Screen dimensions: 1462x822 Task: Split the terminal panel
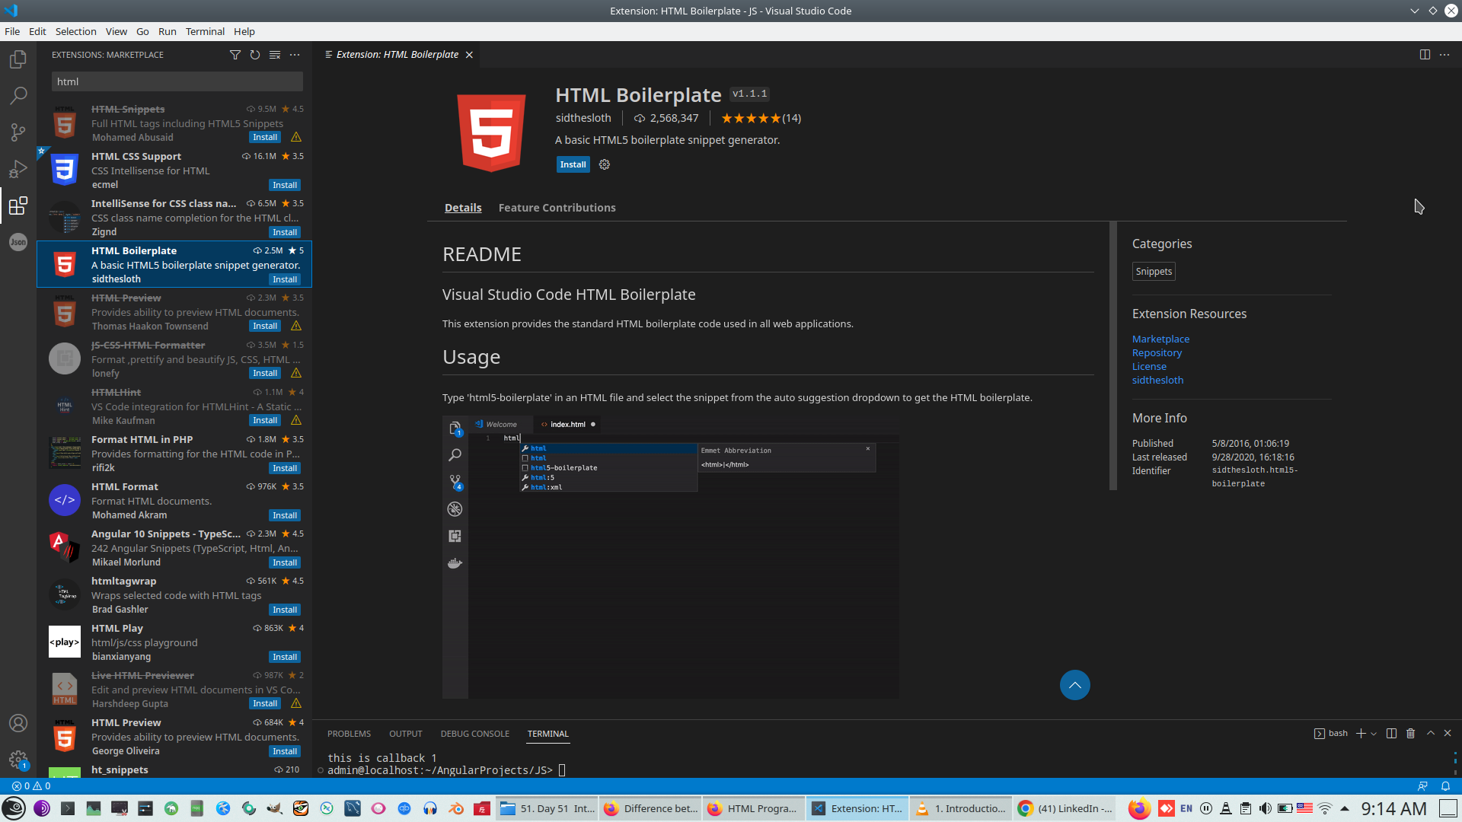[x=1391, y=733]
